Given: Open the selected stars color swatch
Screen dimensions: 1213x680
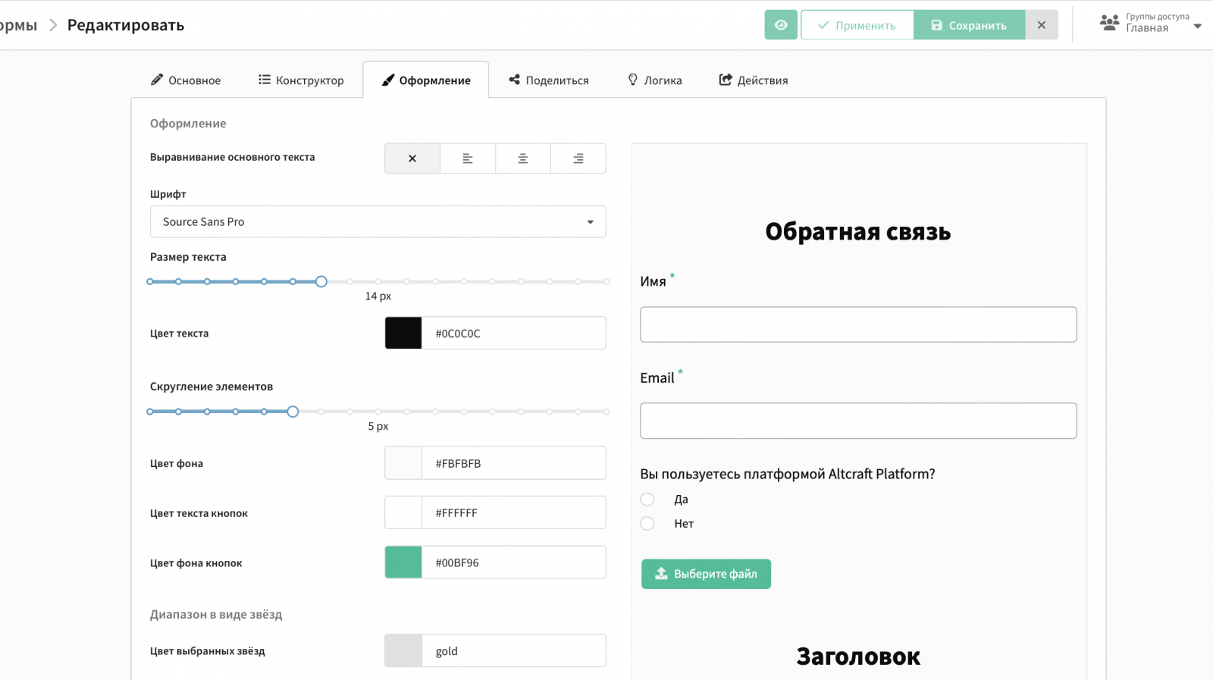Looking at the screenshot, I should 403,651.
